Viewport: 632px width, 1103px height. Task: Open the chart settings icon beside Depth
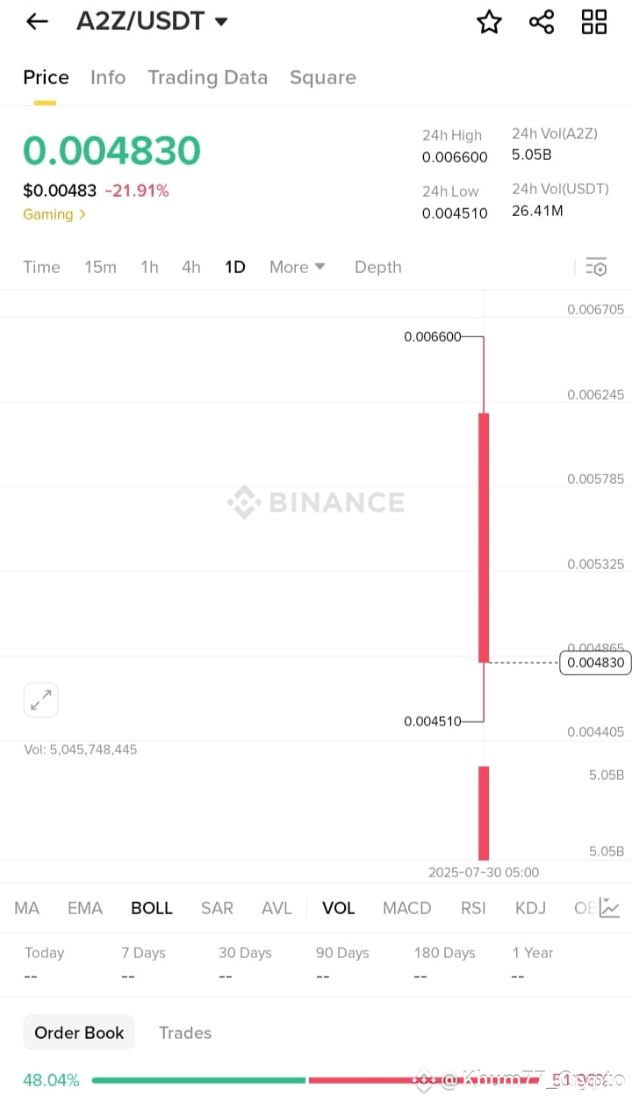click(x=596, y=266)
